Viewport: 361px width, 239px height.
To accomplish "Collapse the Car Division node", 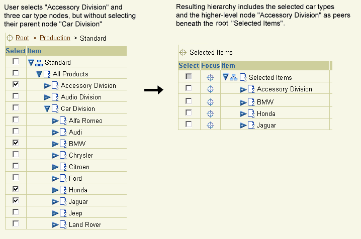I will click(47, 109).
